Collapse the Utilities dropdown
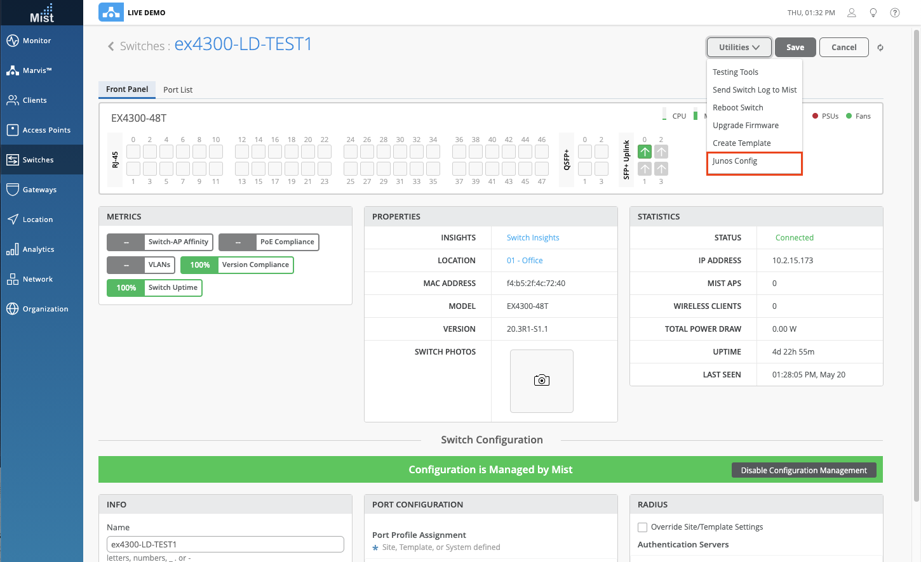Image resolution: width=921 pixels, height=562 pixels. pyautogui.click(x=739, y=47)
